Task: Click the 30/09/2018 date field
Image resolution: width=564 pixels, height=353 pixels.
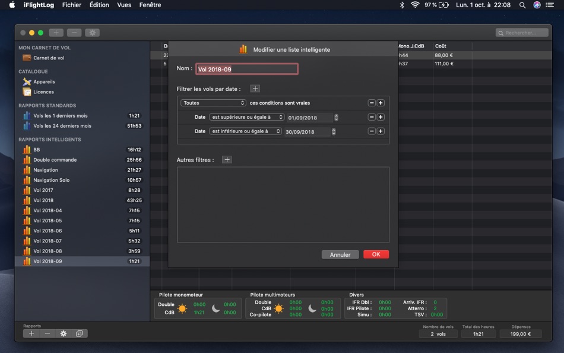Action: point(308,132)
